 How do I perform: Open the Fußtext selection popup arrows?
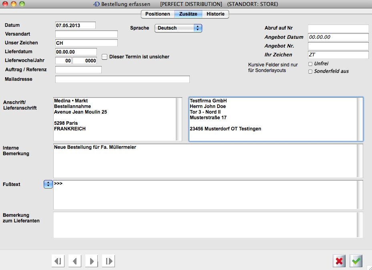48,184
